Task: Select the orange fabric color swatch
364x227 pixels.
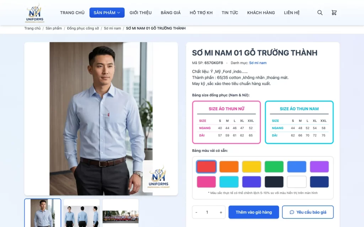Action: coord(229,167)
